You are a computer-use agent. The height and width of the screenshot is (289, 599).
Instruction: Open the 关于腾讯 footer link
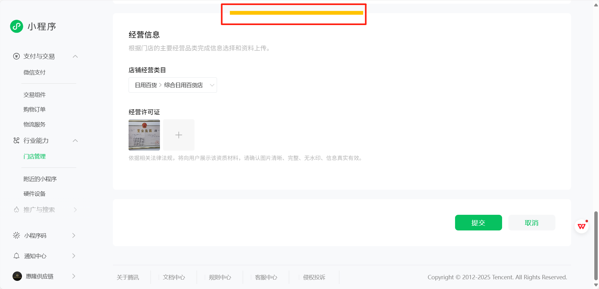click(128, 277)
